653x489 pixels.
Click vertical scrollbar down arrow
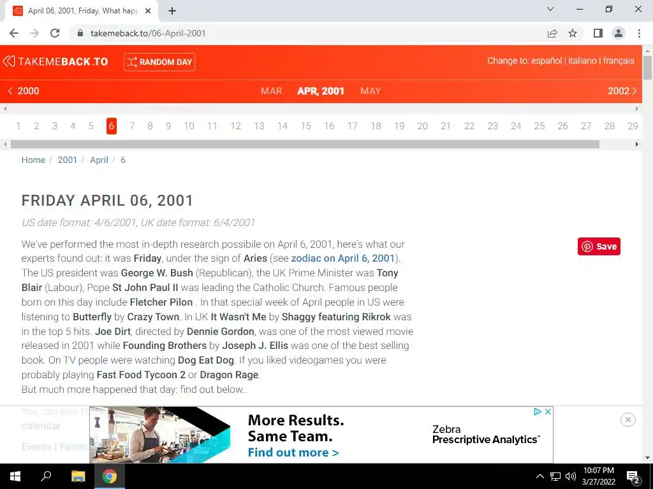648,458
